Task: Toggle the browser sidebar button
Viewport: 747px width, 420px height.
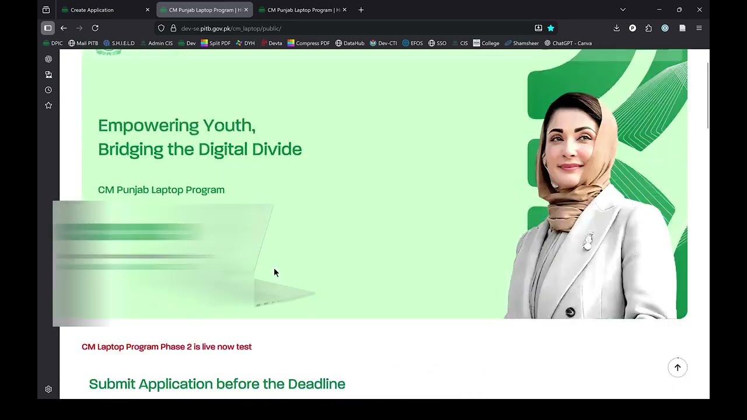Action: click(48, 28)
